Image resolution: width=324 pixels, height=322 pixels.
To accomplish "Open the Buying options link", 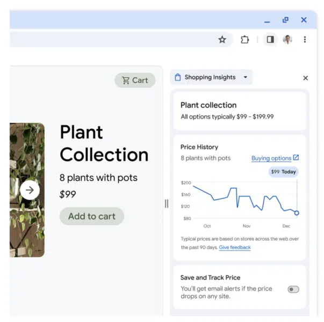I will pyautogui.click(x=271, y=158).
